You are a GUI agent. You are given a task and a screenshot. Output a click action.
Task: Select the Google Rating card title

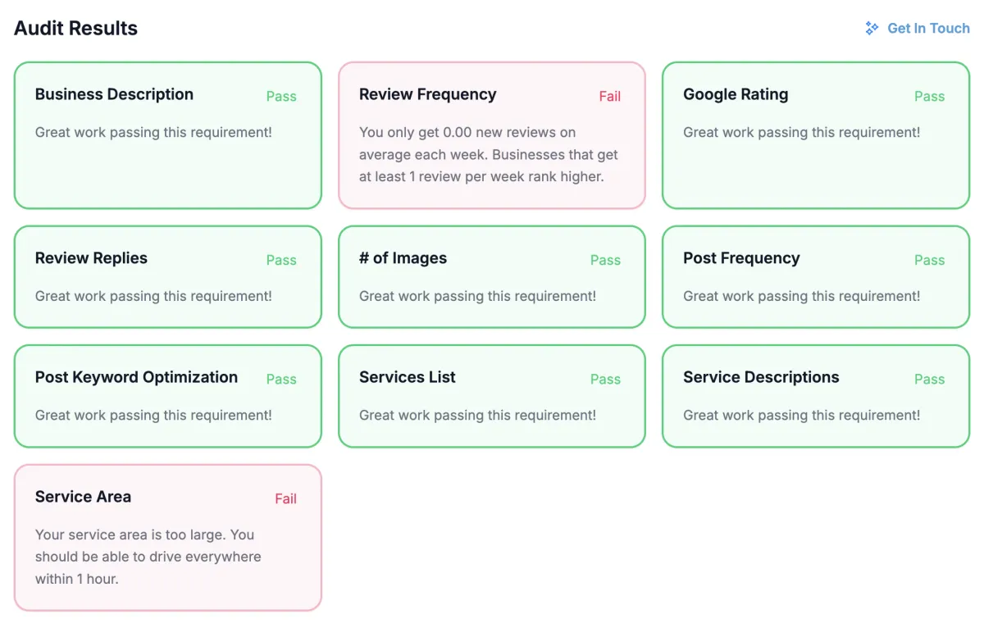point(736,94)
